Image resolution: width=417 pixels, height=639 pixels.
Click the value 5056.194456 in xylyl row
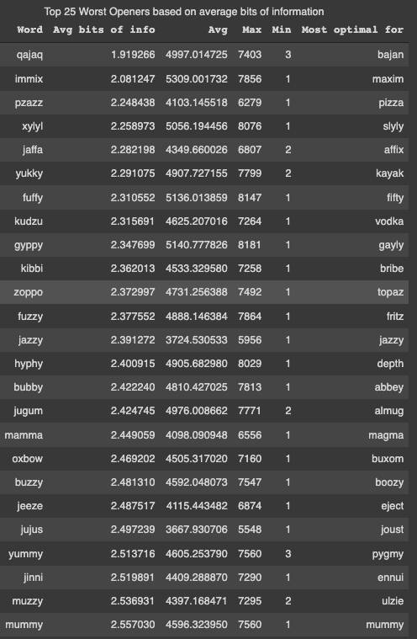click(x=197, y=126)
